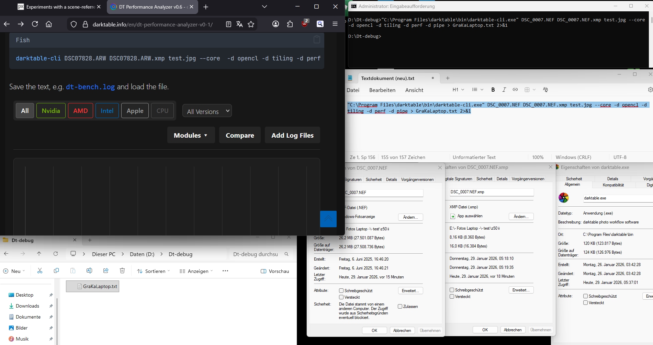
Task: Delete selected file with trash icon
Action: (x=122, y=271)
